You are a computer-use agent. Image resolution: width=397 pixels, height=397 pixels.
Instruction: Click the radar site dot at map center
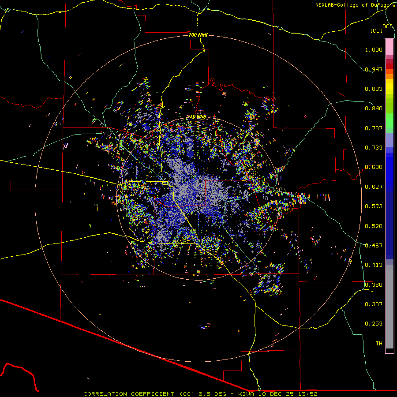click(x=198, y=198)
